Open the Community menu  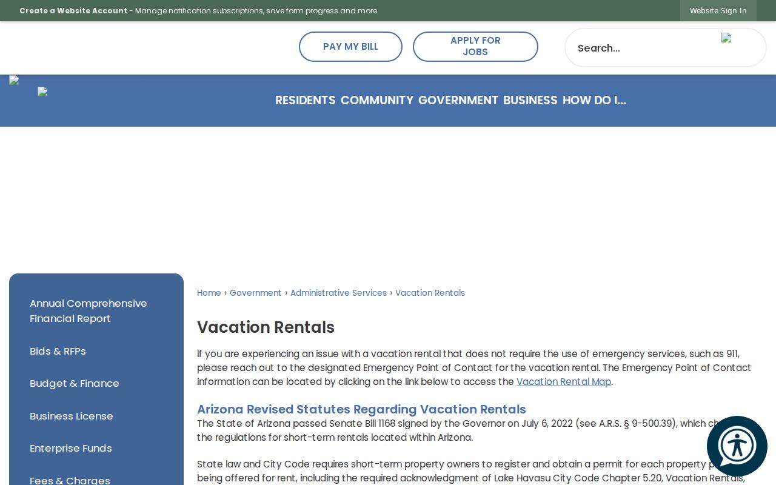(377, 101)
